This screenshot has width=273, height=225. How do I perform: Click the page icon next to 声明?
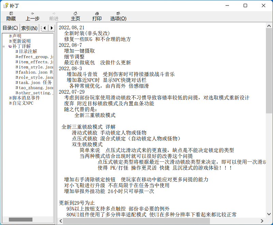coord(10,36)
